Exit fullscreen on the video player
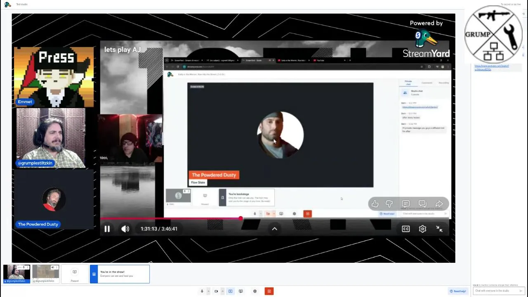The width and height of the screenshot is (528, 297). coord(439,229)
